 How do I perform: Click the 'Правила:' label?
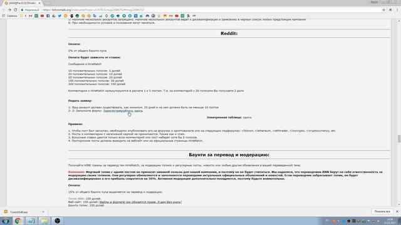coord(75,124)
